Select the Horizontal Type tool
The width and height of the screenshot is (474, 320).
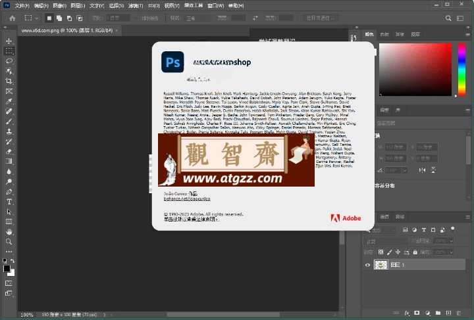[9, 202]
